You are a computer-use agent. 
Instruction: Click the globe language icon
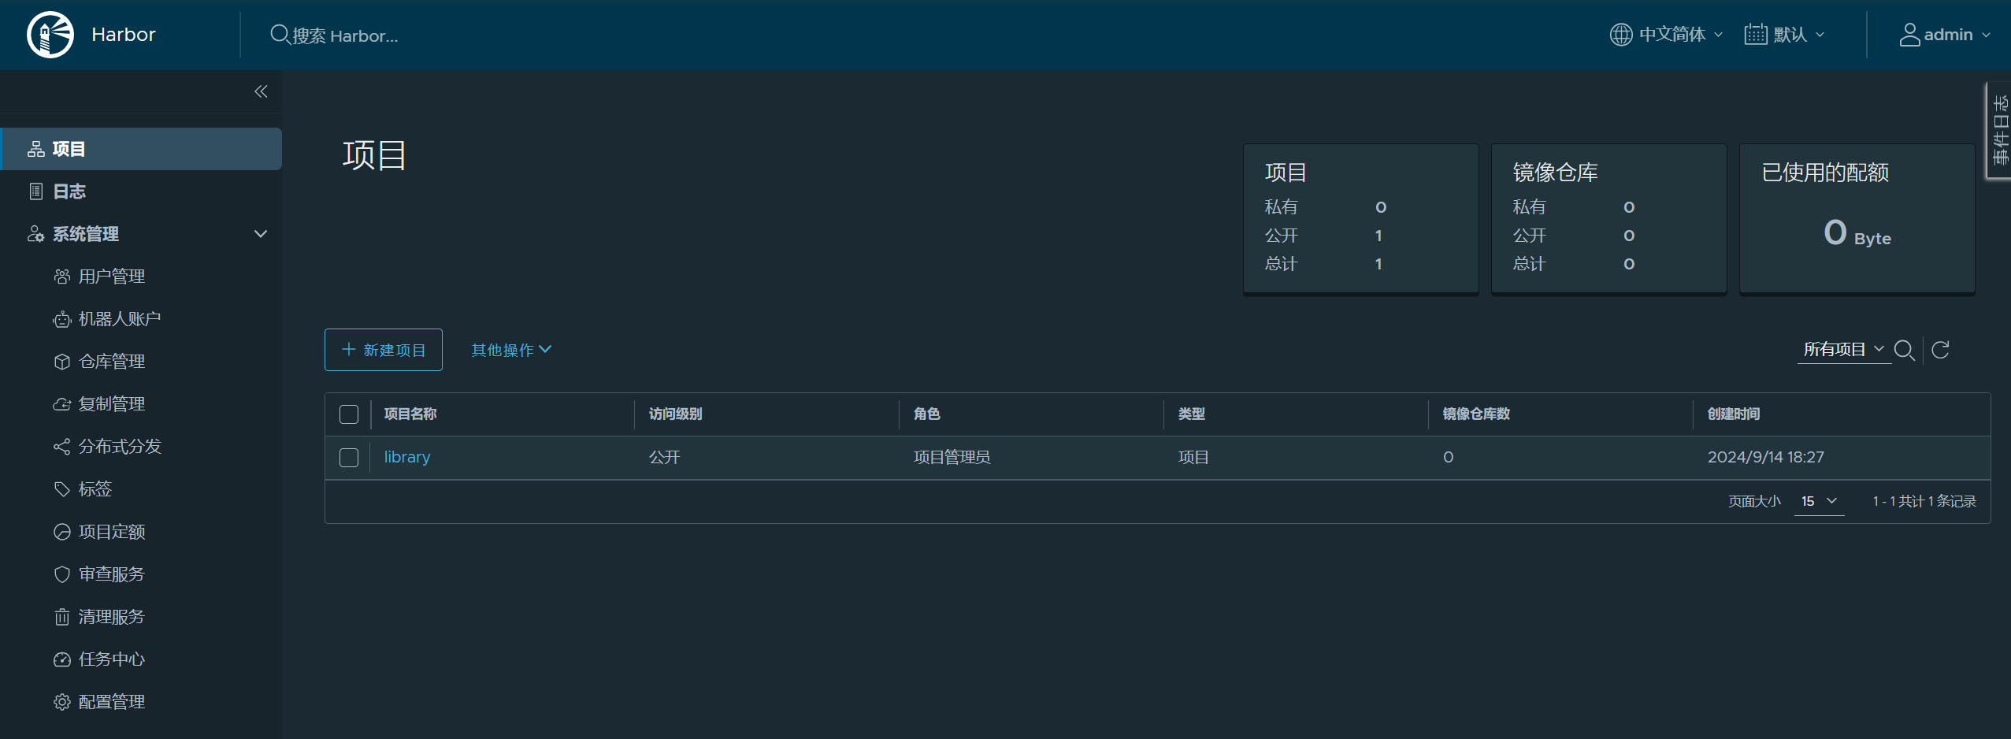[1620, 35]
